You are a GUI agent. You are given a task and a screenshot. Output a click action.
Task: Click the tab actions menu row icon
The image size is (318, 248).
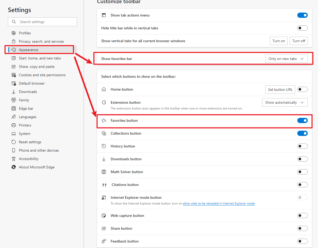click(x=104, y=15)
